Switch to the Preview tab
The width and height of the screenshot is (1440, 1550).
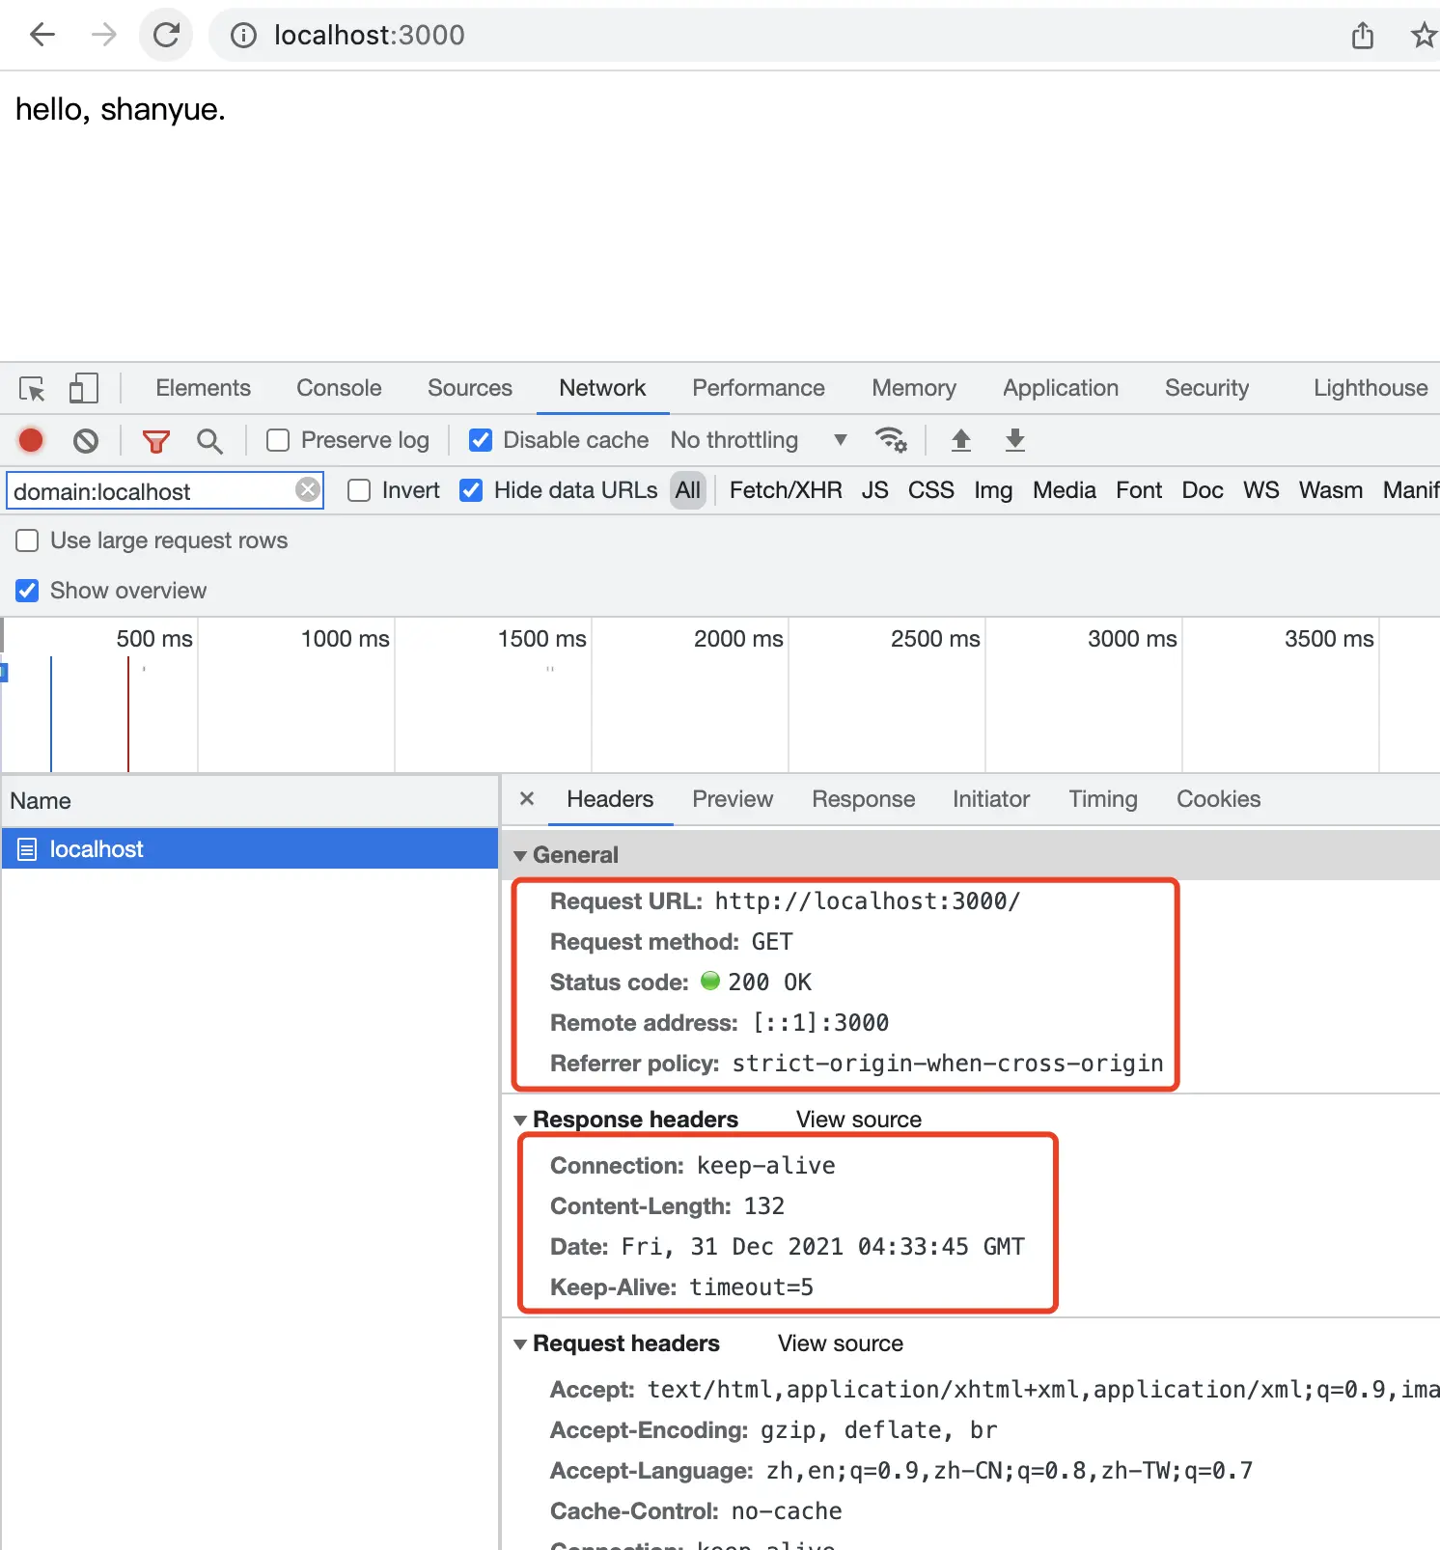click(733, 799)
